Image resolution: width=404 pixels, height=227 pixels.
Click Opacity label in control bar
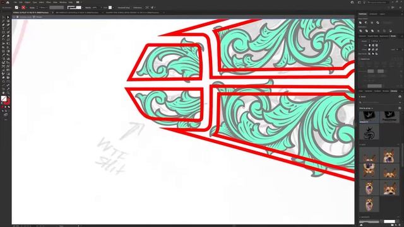pyautogui.click(x=88, y=8)
